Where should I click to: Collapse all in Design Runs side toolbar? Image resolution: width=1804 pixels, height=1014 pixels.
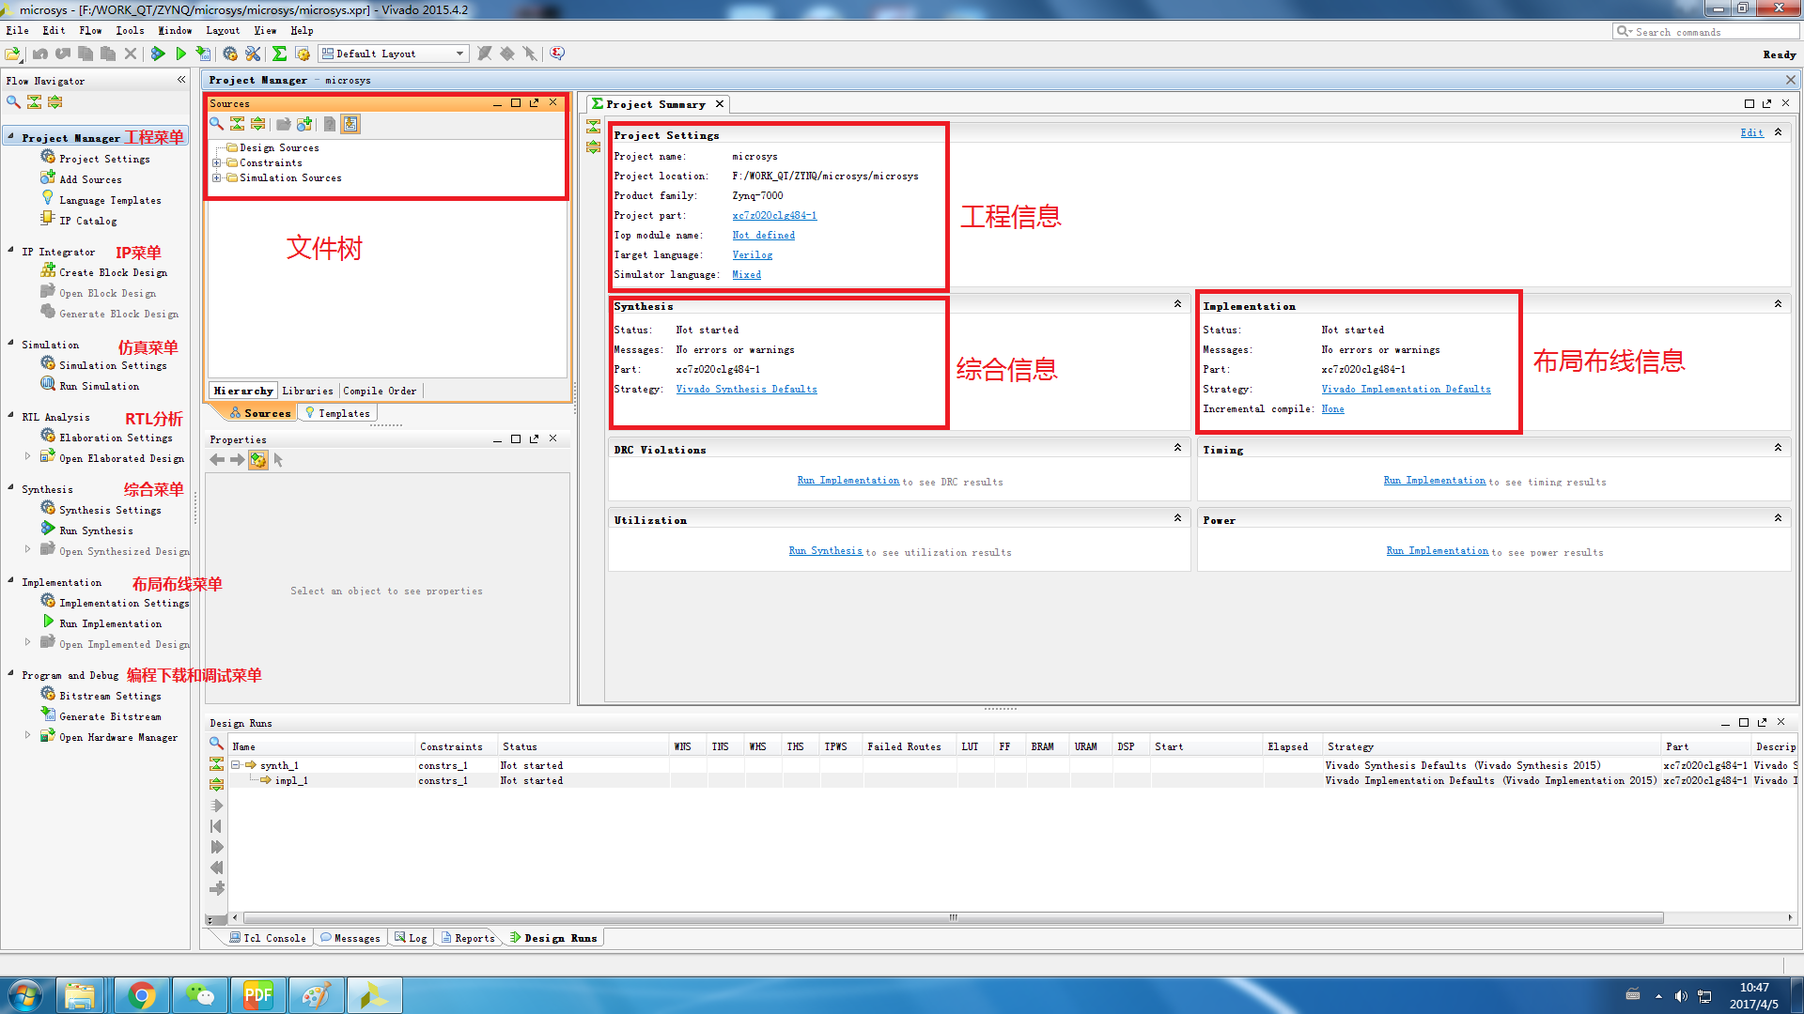point(216,764)
